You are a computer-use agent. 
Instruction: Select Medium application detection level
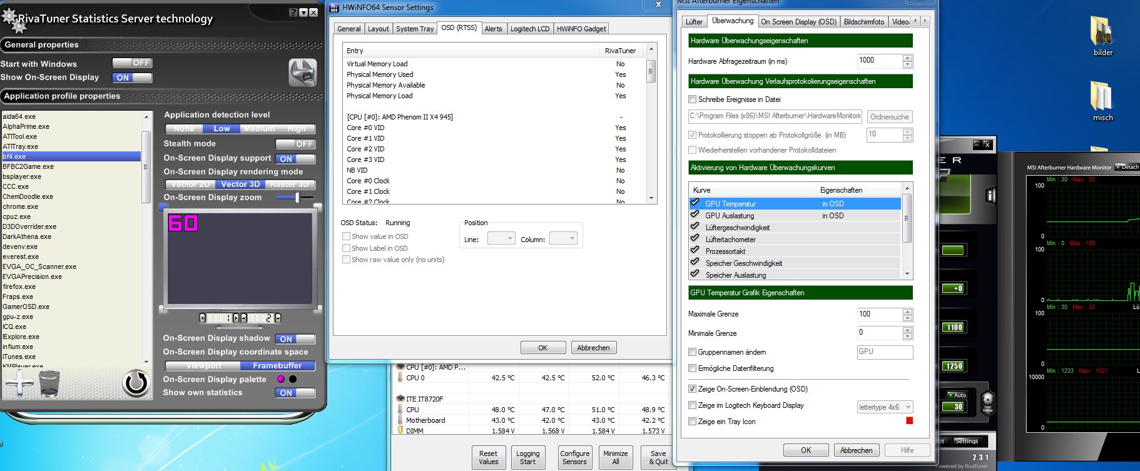[259, 129]
